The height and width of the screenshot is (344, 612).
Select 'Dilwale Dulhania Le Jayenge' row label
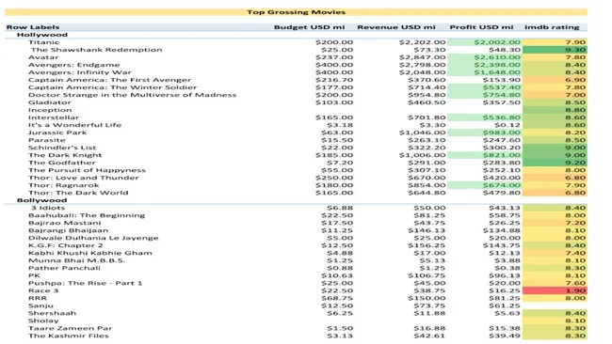point(93,238)
